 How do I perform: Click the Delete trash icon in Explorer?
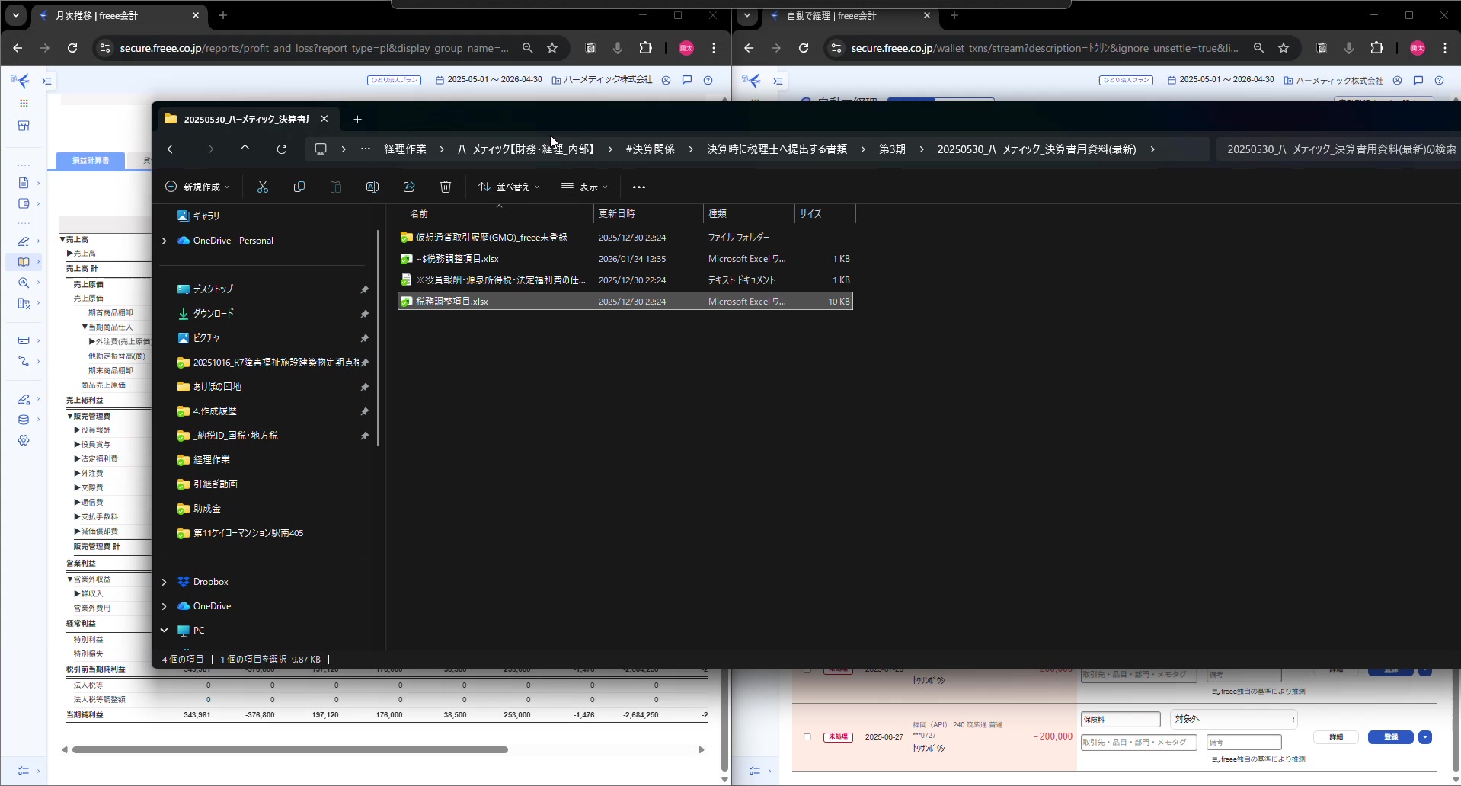pyautogui.click(x=446, y=187)
